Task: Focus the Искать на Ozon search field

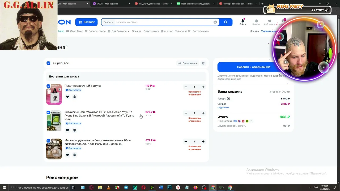Action: tap(164, 22)
